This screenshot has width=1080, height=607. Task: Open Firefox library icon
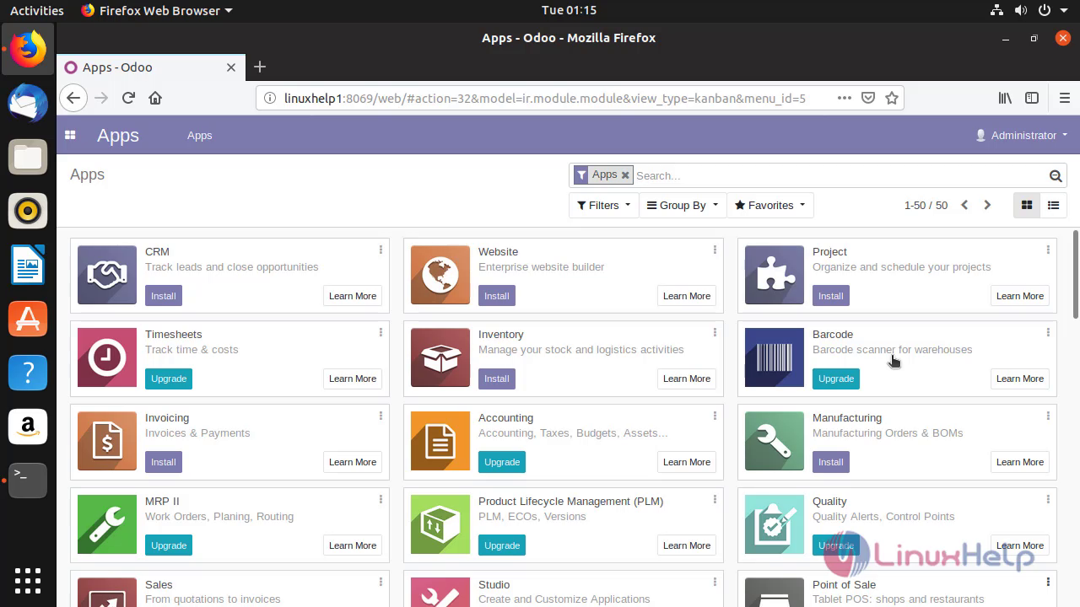[x=1005, y=98]
